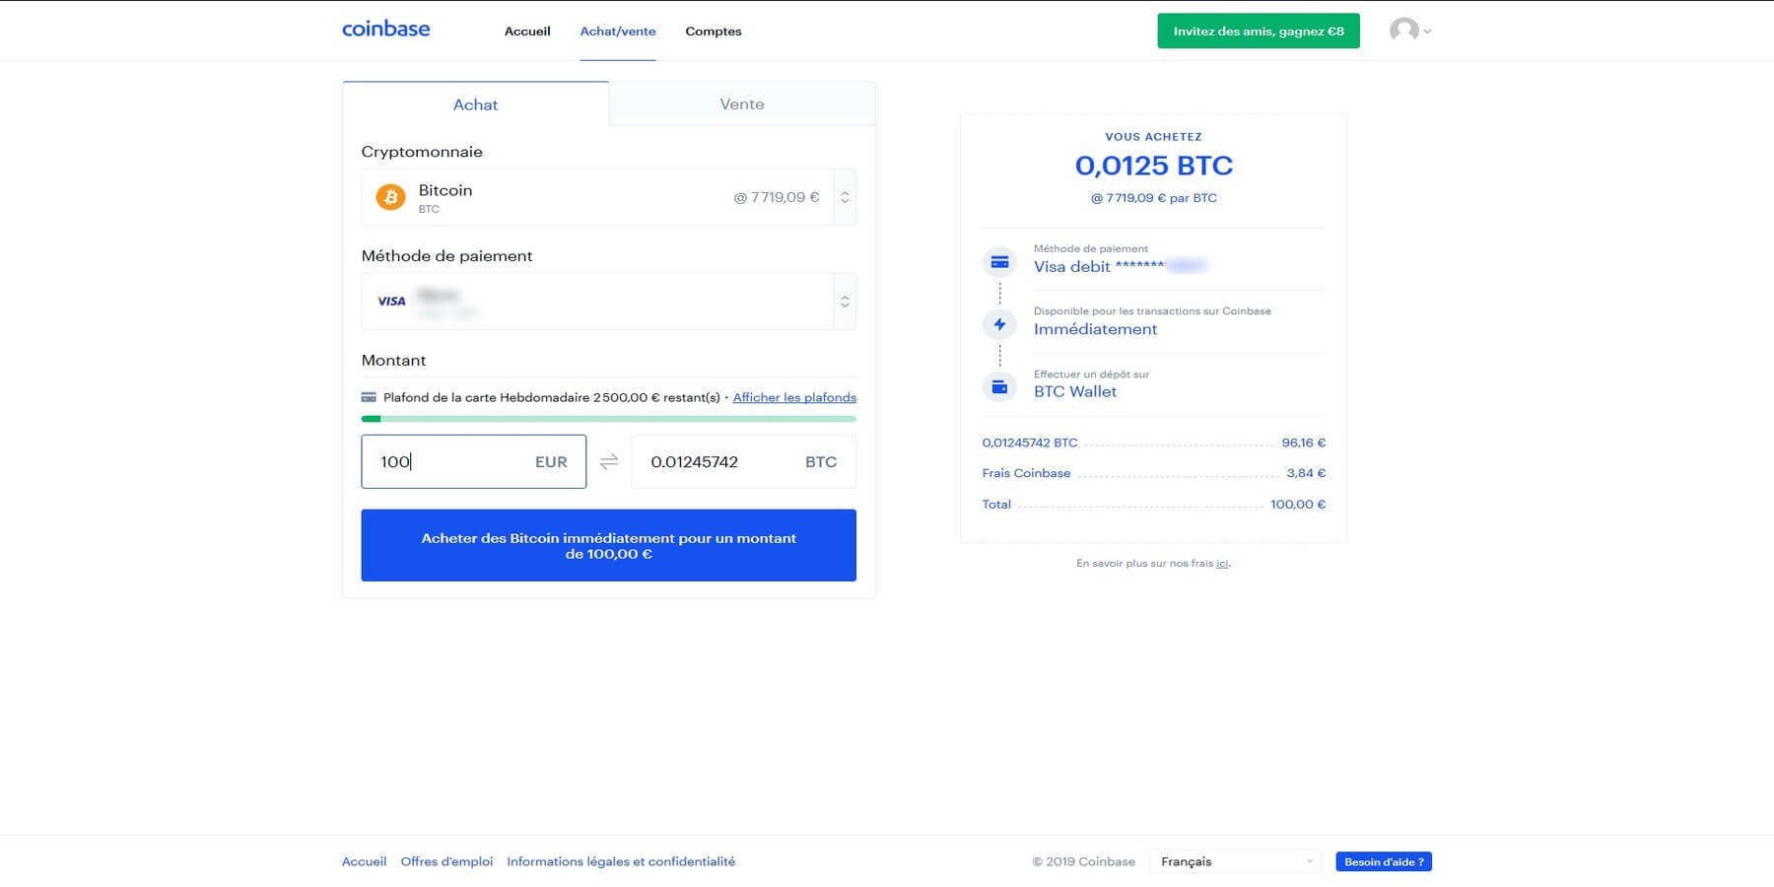Click the Bitcoin orange coin icon
Image resolution: width=1774 pixels, height=887 pixels.
(391, 197)
